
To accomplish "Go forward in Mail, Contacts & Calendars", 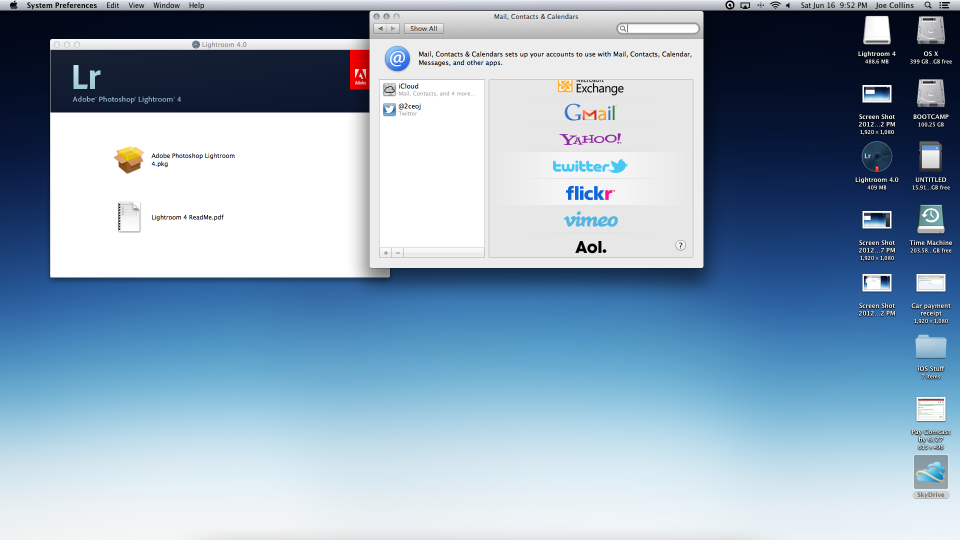I will click(393, 28).
